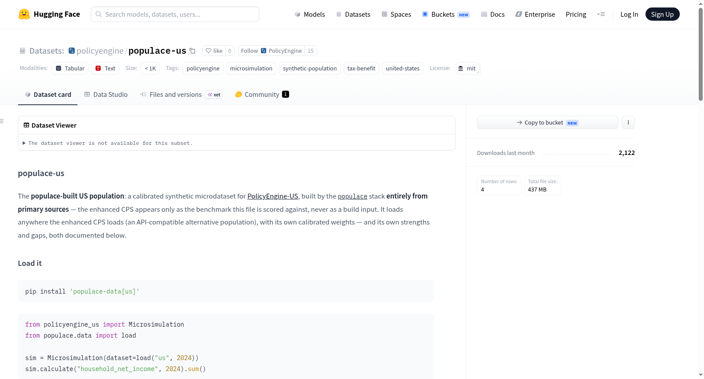The image size is (704, 379).
Task: Select the Text modality tag
Action: pos(105,68)
